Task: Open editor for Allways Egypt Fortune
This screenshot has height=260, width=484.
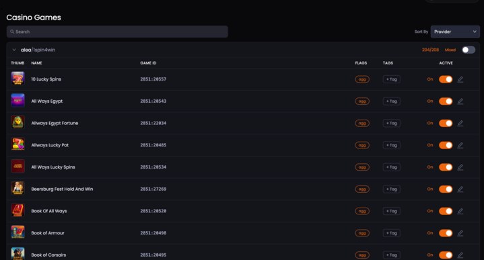Action: point(460,123)
